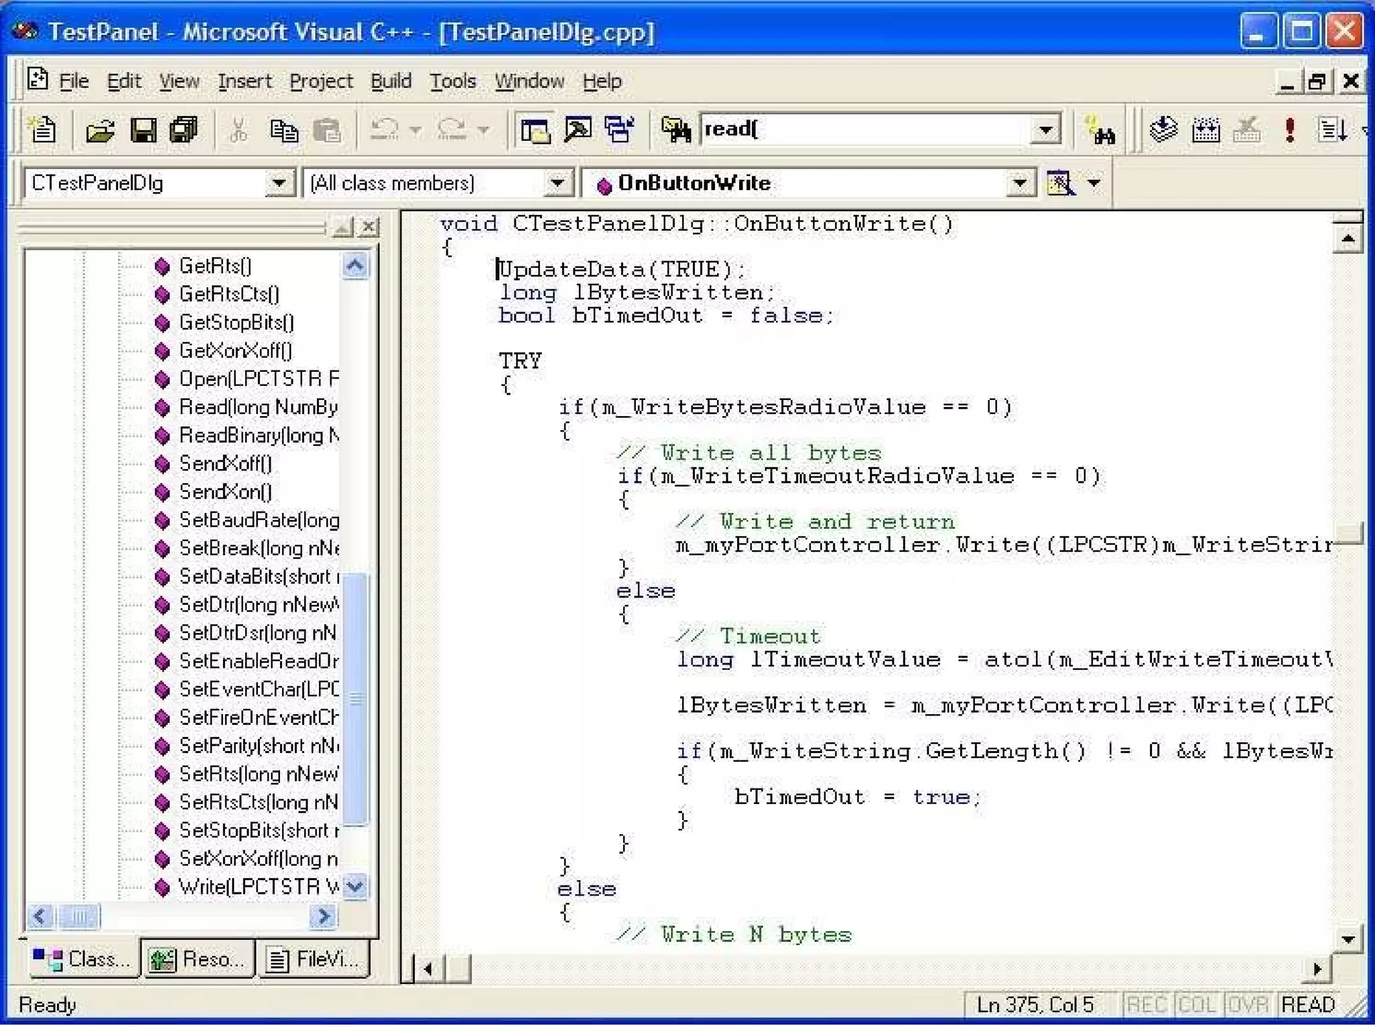This screenshot has width=1375, height=1031.
Task: Click the Copy toolbar icon
Action: coord(283,129)
